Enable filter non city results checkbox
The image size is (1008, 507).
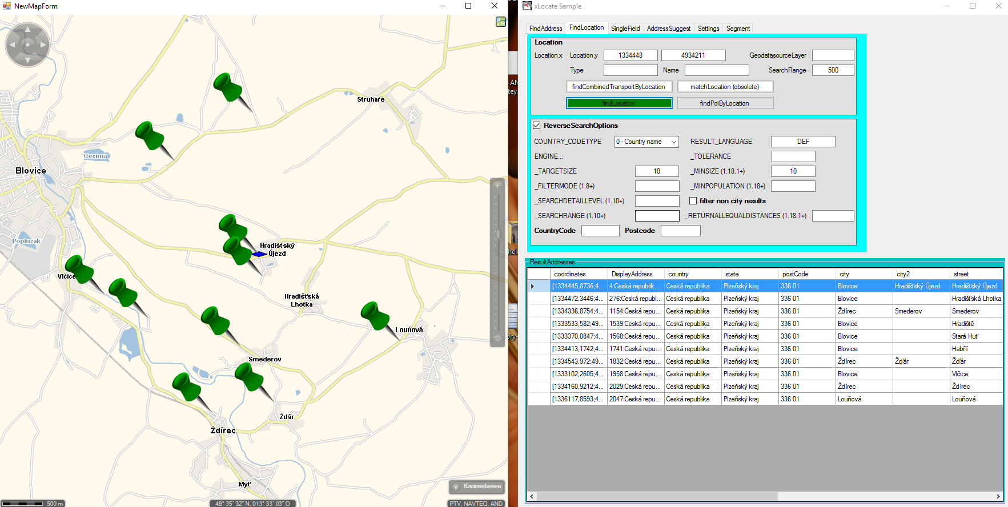pos(693,201)
